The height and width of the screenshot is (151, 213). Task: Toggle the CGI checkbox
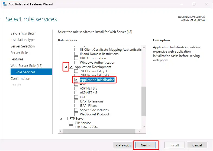tap(76, 97)
